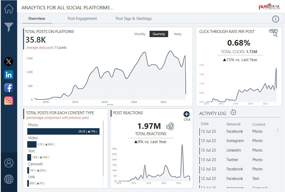
Task: Select the Instagram platform icon
Action: click(9, 101)
